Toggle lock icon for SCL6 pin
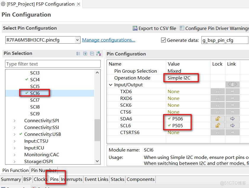The width and height of the screenshot is (249, 188). 218,125
